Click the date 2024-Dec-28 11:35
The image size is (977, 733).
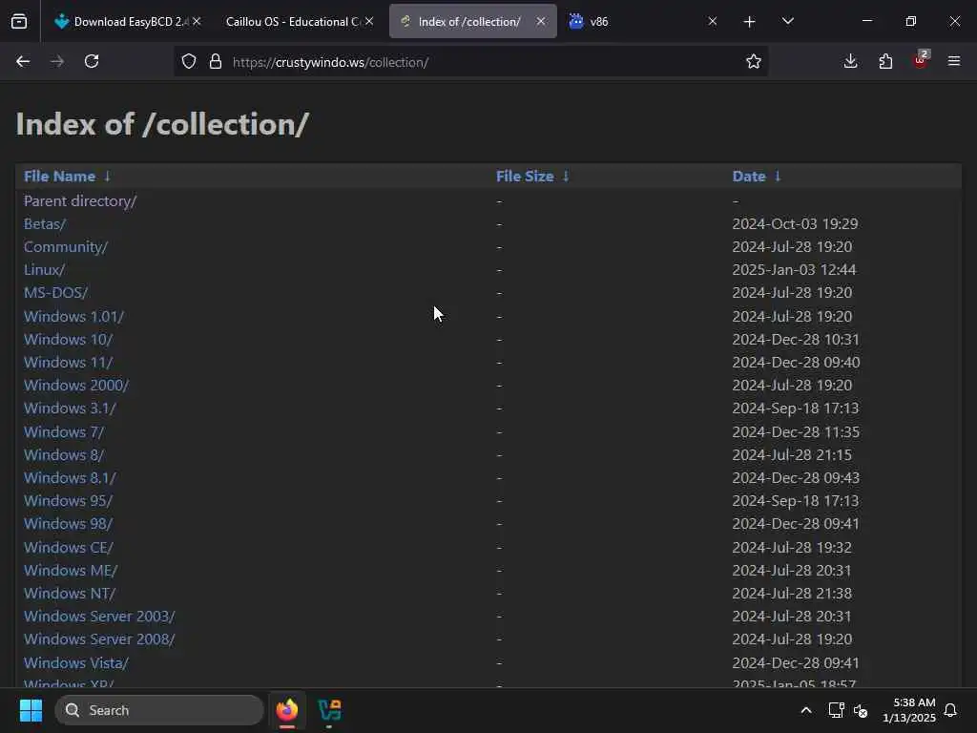796,432
